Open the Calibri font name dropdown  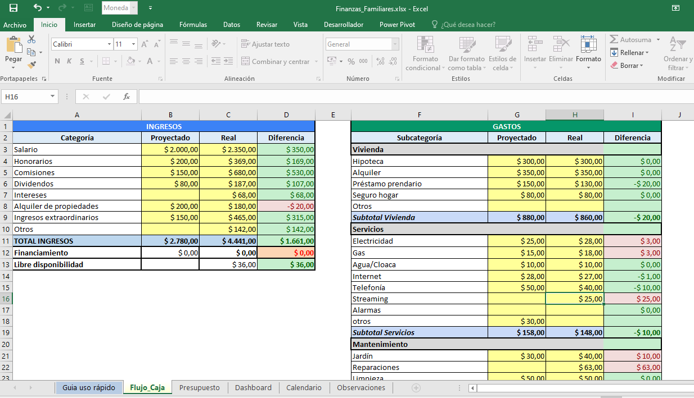tap(109, 44)
